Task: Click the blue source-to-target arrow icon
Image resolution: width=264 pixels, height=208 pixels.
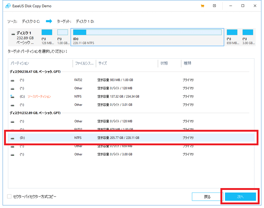Action: (49, 21)
